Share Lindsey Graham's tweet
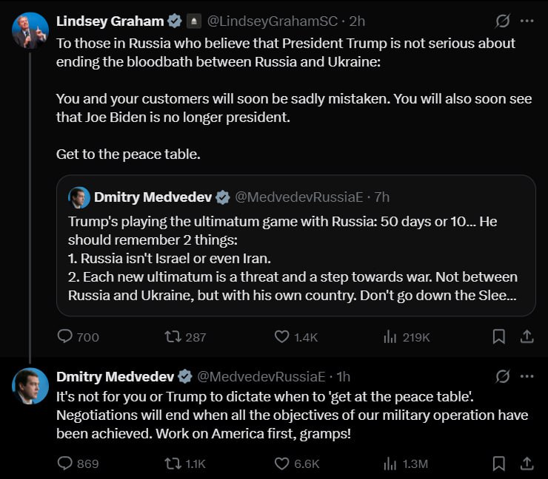Screen dimensions: 548x479 (527, 337)
